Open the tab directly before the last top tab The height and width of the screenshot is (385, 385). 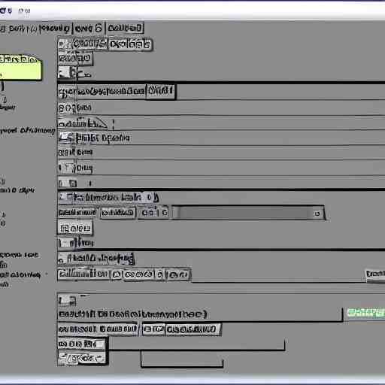click(89, 29)
